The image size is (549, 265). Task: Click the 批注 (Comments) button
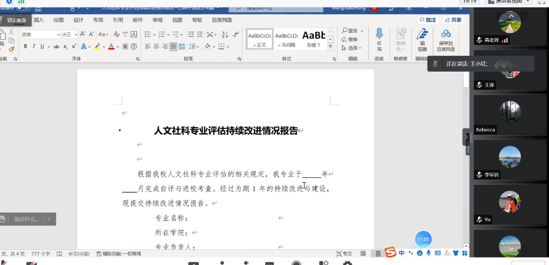(428, 20)
